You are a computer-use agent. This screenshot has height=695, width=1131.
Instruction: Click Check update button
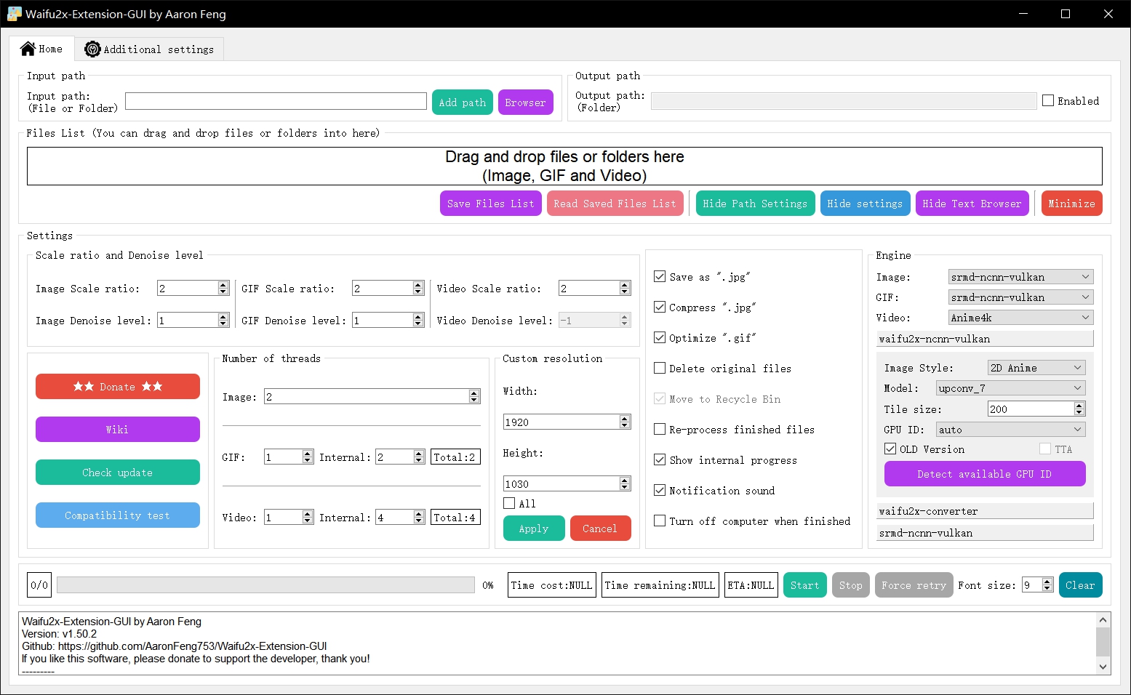tap(118, 473)
